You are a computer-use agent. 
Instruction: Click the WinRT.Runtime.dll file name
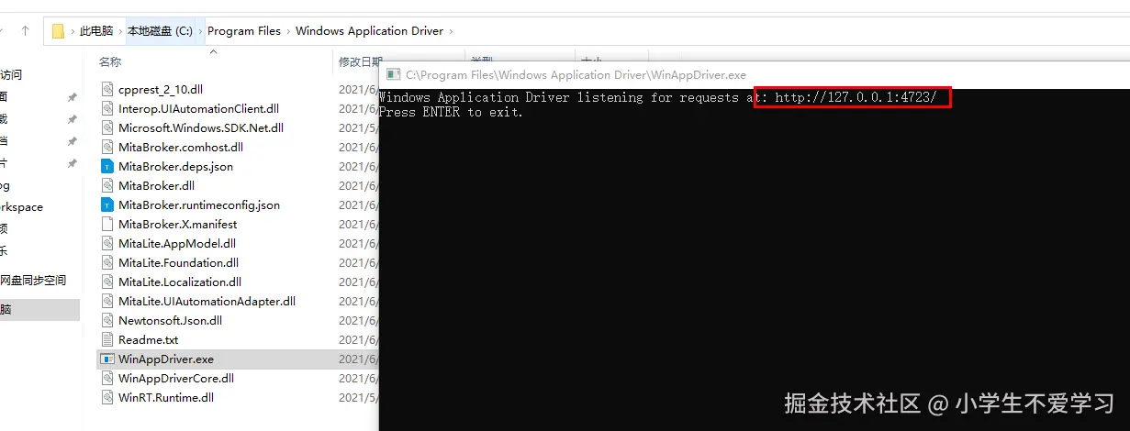[166, 397]
